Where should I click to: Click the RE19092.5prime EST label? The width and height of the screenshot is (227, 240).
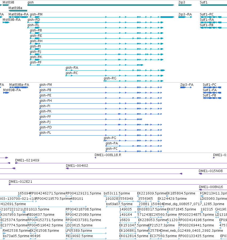79,236
